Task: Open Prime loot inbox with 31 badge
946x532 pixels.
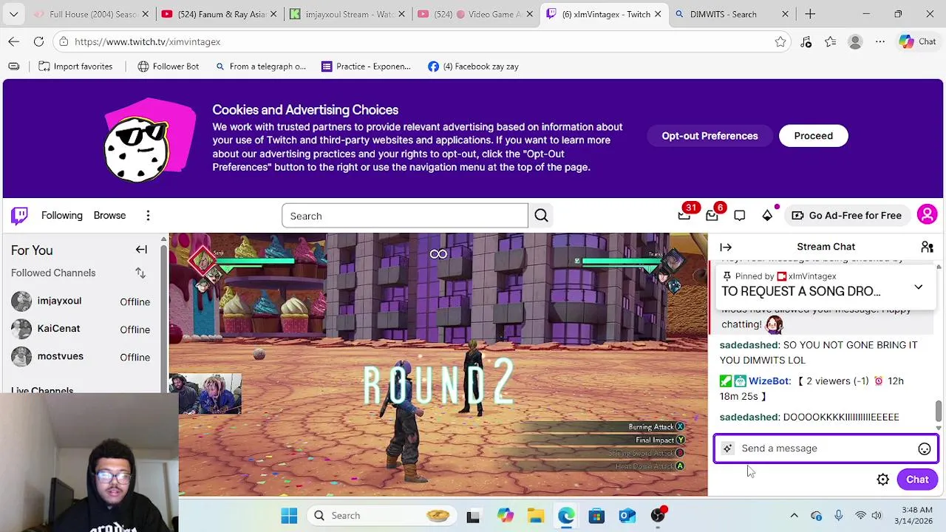Action: [x=684, y=216]
